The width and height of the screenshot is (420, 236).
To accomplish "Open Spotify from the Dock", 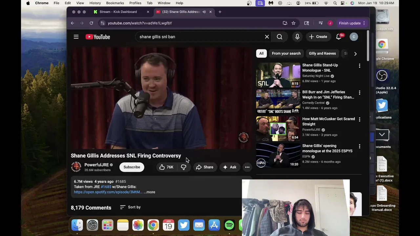I will tap(229, 225).
